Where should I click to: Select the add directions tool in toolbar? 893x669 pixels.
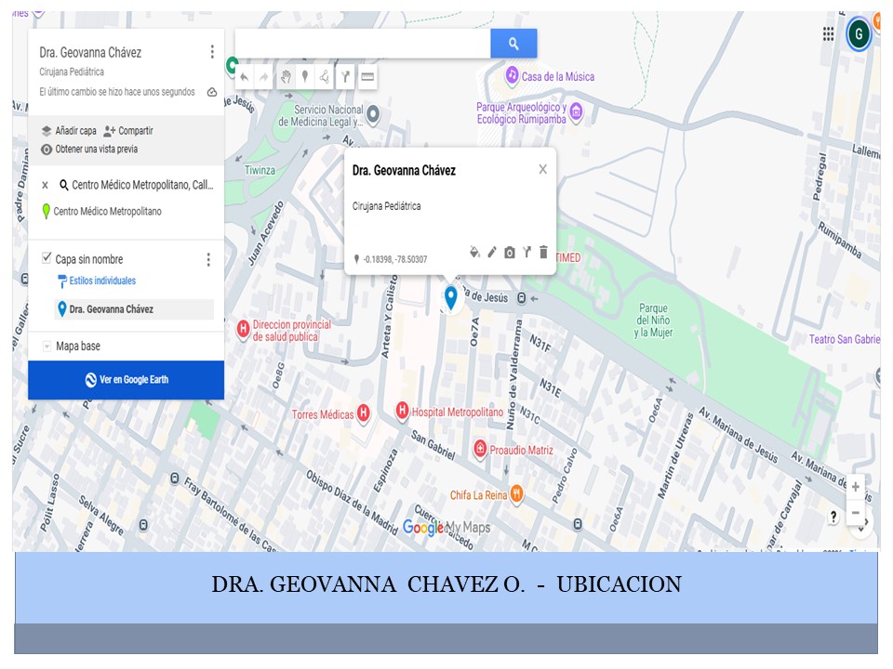pos(345,77)
